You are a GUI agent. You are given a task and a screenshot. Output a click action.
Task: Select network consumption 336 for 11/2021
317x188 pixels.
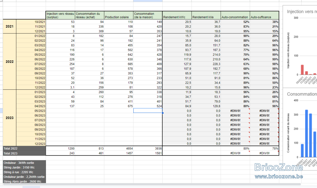click(x=90, y=27)
